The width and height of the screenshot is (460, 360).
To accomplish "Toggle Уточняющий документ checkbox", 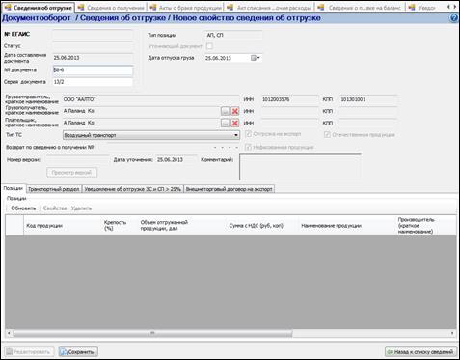I will pos(209,46).
